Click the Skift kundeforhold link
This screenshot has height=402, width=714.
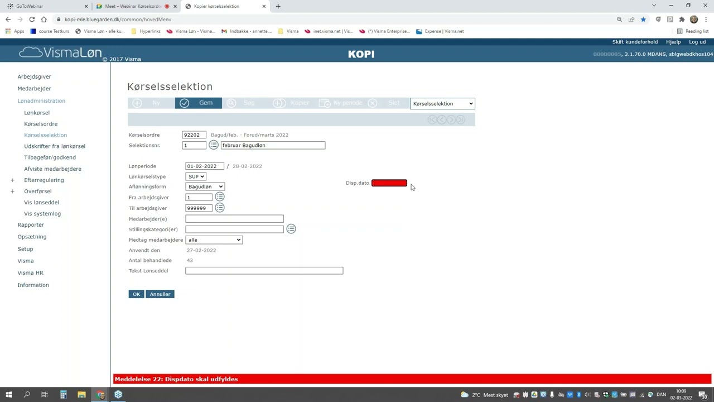pyautogui.click(x=635, y=42)
